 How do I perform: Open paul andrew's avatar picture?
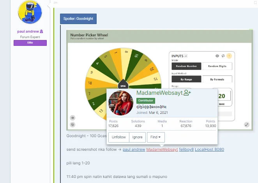pos(30,12)
